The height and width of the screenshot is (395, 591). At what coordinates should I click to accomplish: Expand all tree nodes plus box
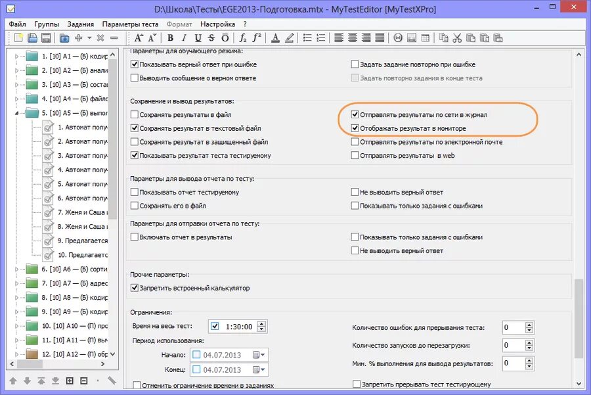coord(70,381)
